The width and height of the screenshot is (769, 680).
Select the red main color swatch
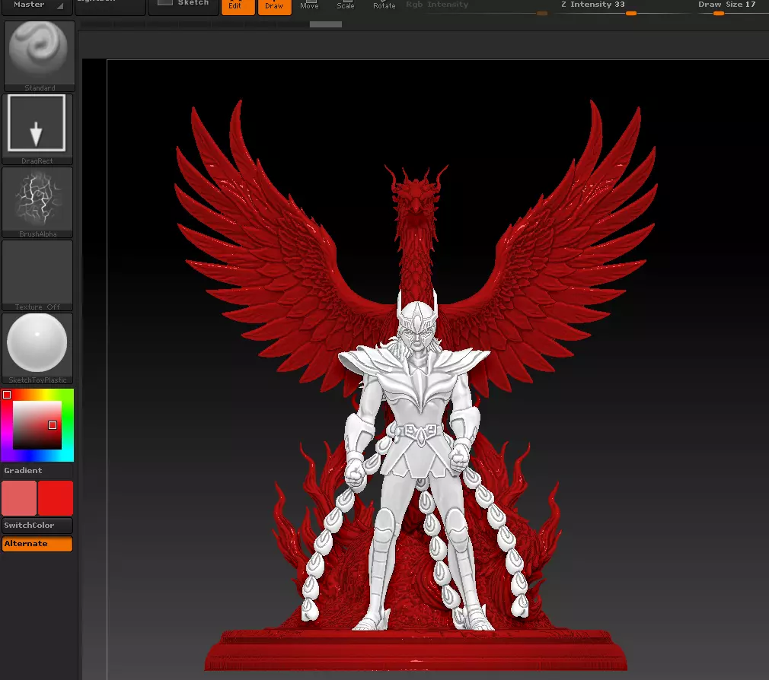(56, 497)
